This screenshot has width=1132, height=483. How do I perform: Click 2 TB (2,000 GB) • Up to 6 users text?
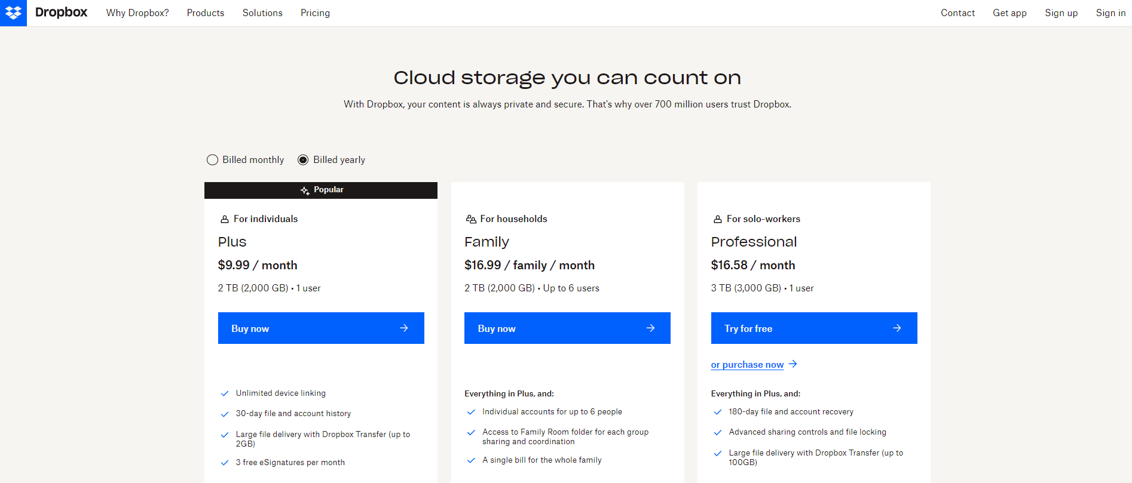coord(532,288)
